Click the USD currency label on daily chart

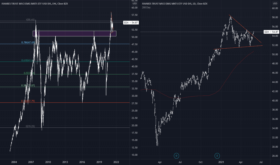click(275, 3)
